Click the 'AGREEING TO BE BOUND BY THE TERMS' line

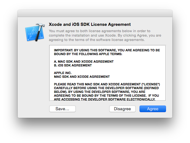tap(106, 96)
